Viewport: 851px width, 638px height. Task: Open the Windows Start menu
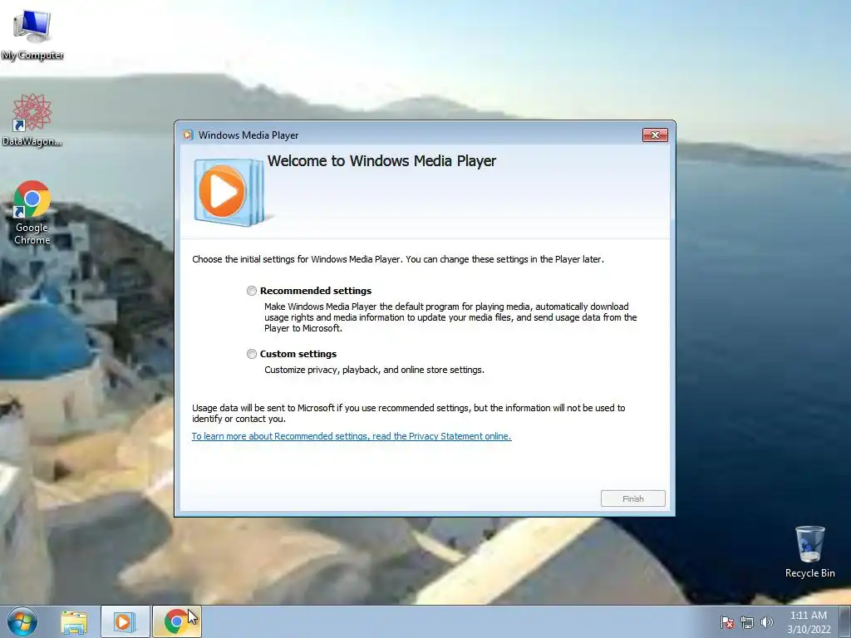click(22, 621)
